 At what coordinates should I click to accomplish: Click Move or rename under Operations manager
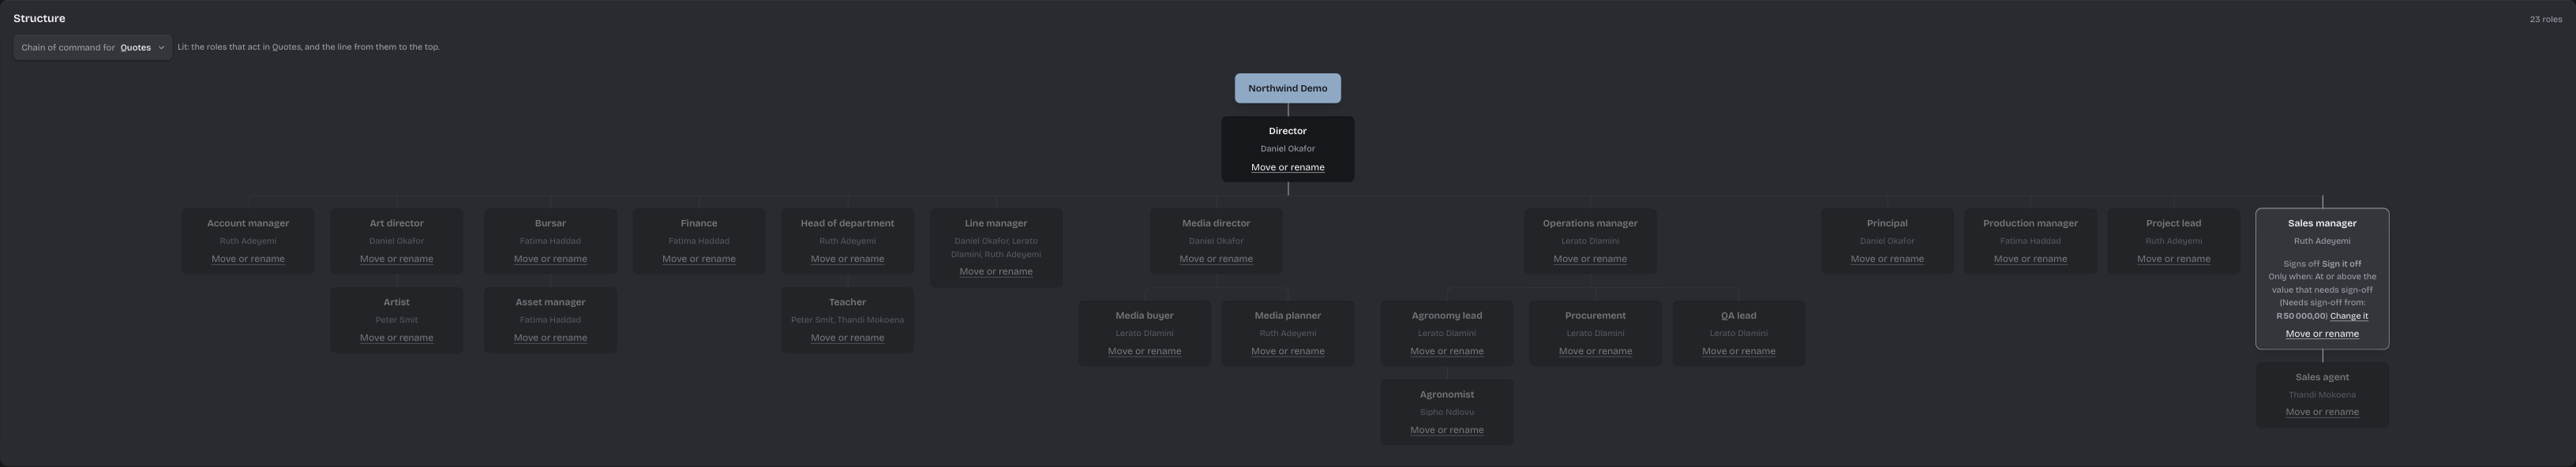point(1590,259)
